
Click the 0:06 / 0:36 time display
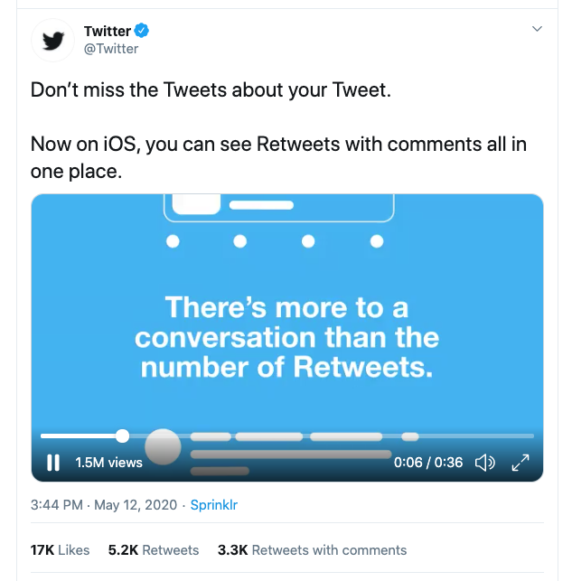[428, 463]
